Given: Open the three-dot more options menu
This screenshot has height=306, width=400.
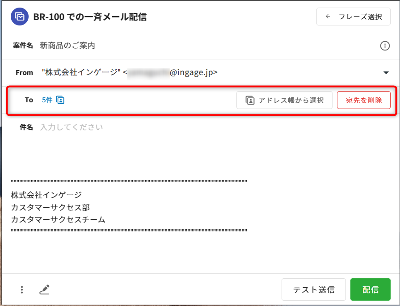Looking at the screenshot, I should (x=21, y=289).
